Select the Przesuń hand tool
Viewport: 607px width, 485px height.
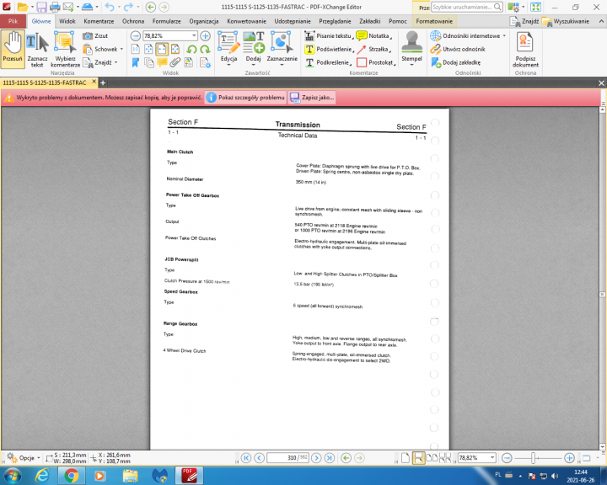pyautogui.click(x=12, y=48)
